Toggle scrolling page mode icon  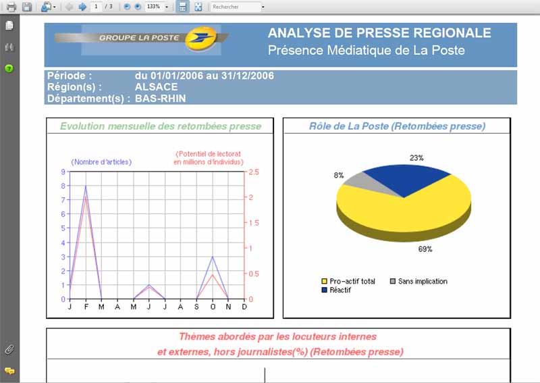click(x=182, y=7)
